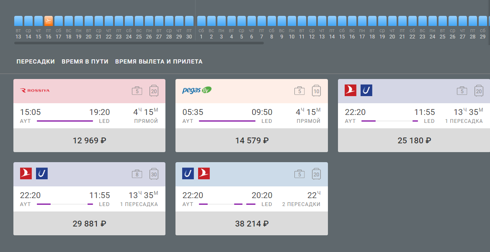Open the Пересадки filter

[36, 61]
